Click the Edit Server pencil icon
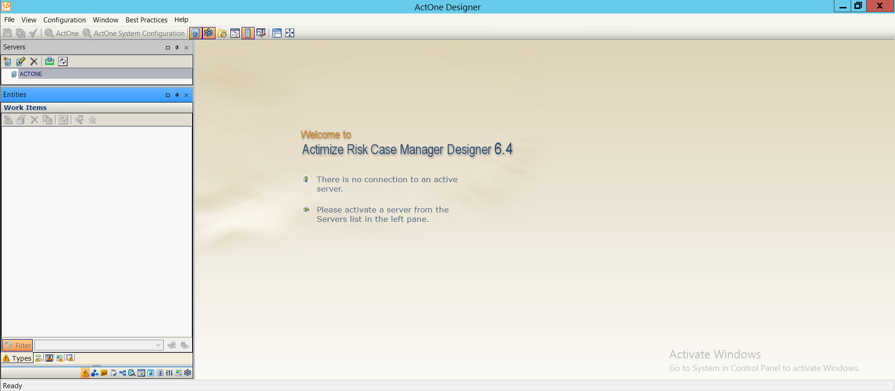This screenshot has height=391, width=895. (x=21, y=62)
